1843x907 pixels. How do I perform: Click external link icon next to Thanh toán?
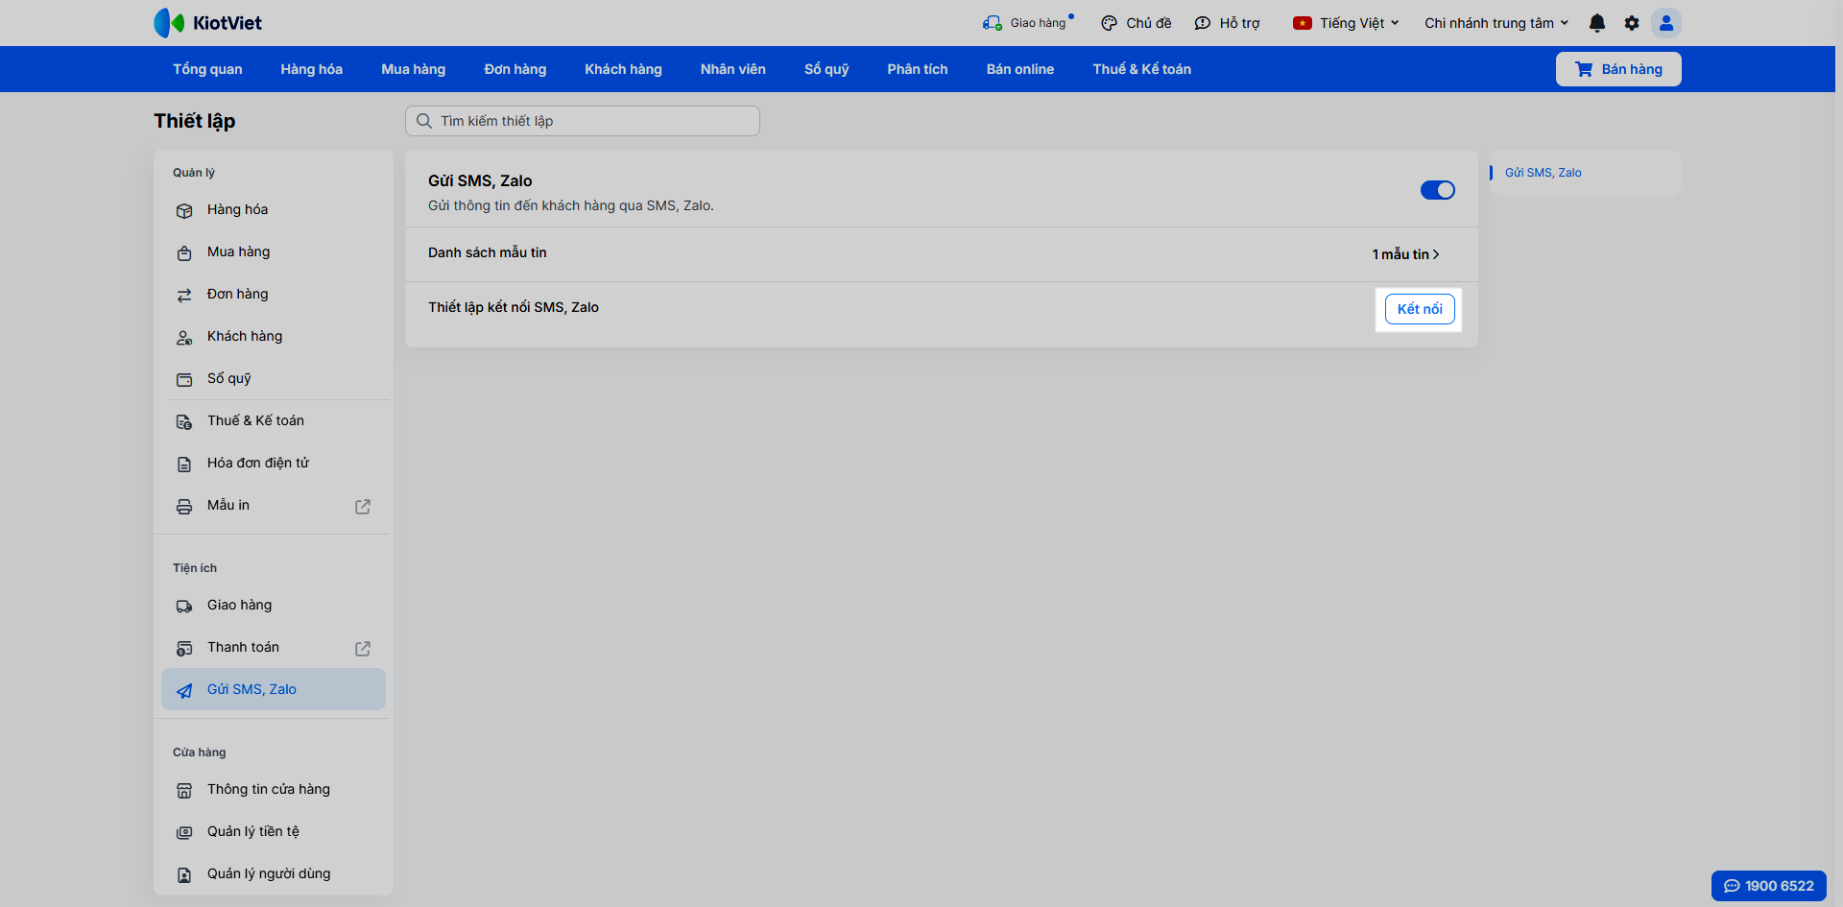(363, 648)
